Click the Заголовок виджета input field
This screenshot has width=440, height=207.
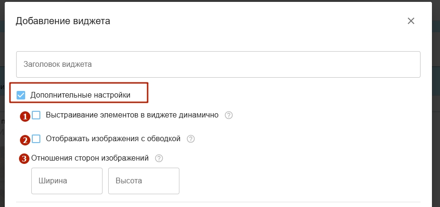218,64
